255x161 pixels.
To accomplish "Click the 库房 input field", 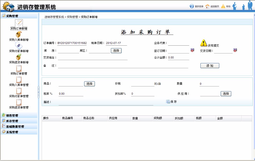I will (x=68, y=51).
